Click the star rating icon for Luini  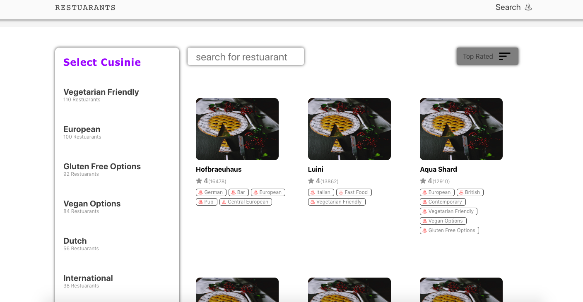[311, 180]
